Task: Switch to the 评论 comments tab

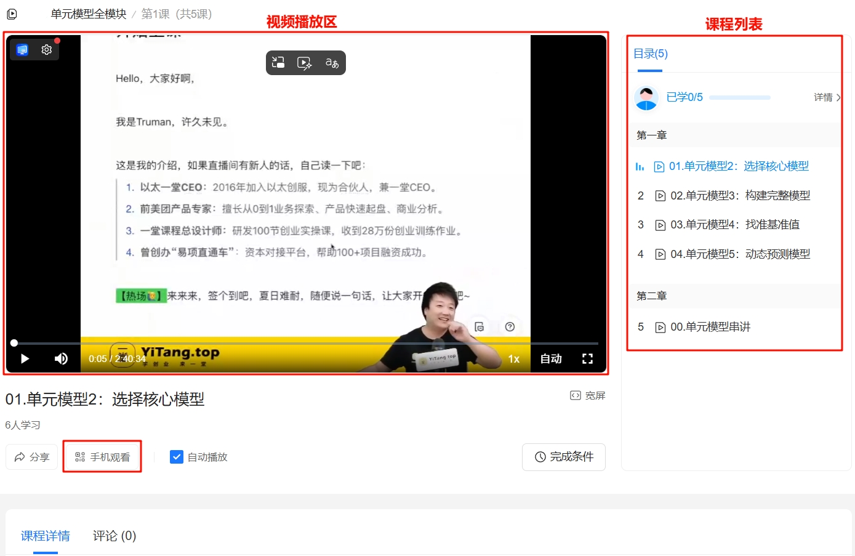Action: coord(113,536)
